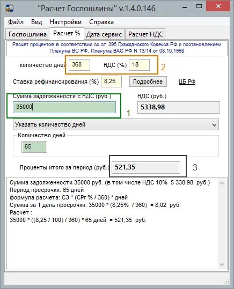This screenshot has height=289, width=234.
Task: Switch to the Госпошлина tab
Action: pos(27,34)
